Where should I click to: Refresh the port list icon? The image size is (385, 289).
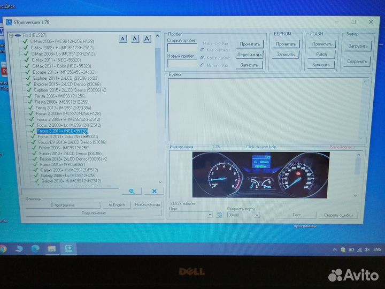pyautogui.click(x=220, y=215)
